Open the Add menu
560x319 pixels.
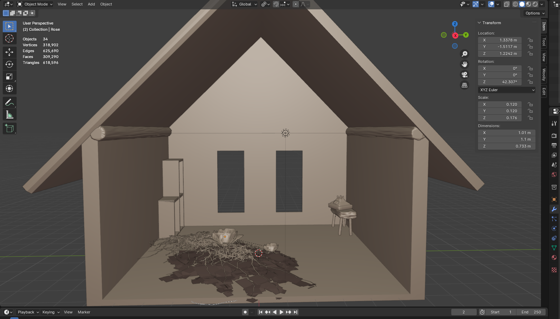pos(91,4)
